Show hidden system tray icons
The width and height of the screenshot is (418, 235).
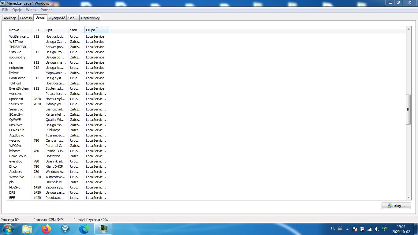[347, 229]
